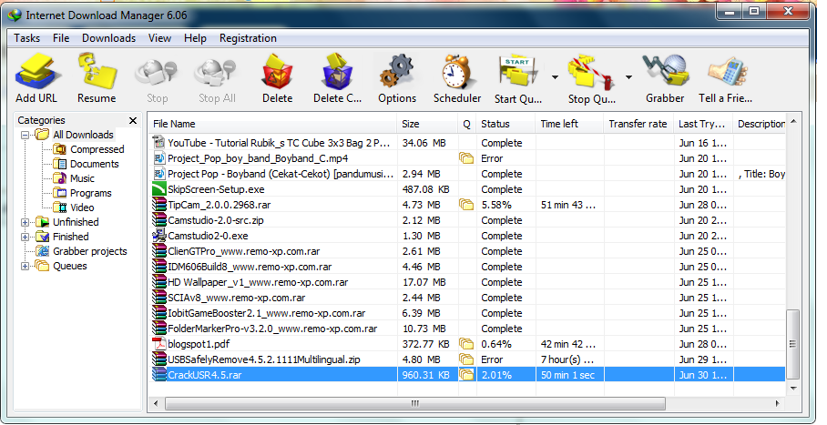Viewport: 827px width, 425px height.
Task: Click the YouTube Tutorial Rubik file icon
Action: 159,143
